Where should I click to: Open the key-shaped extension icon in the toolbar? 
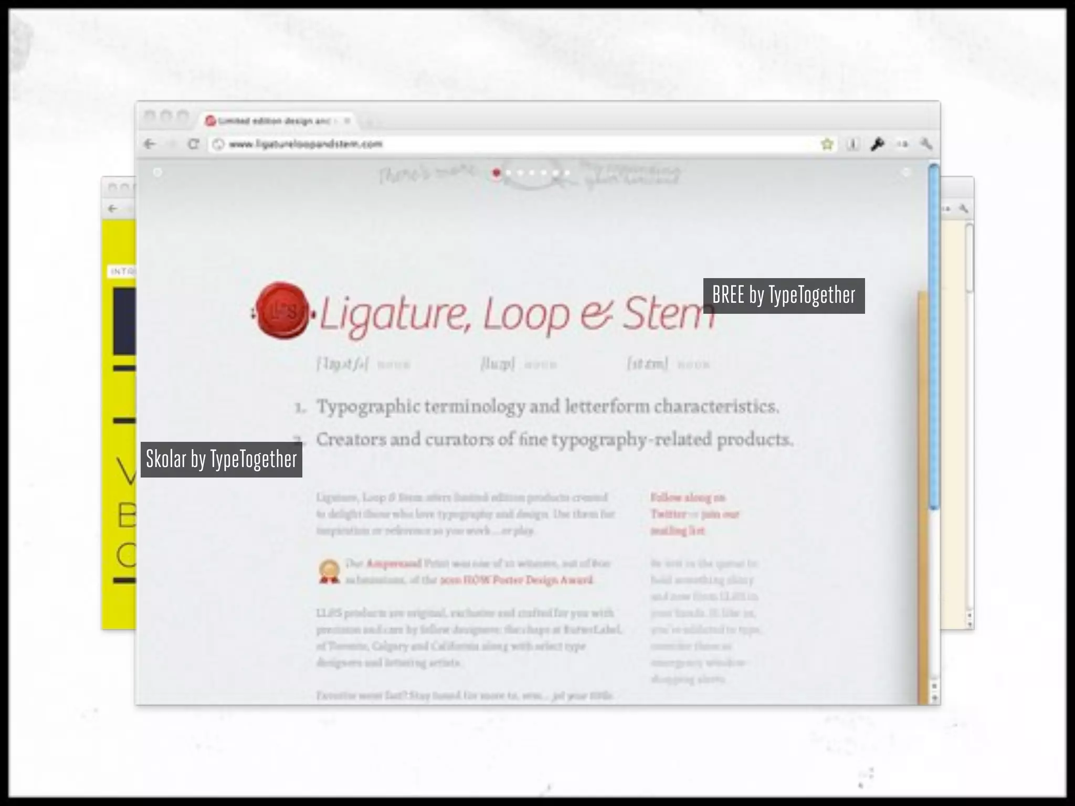(x=877, y=144)
